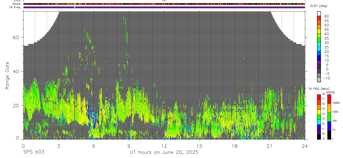Click the yellow swatch in TX FRQ colorbar
Screen dimensions: 343x158
coord(319,112)
